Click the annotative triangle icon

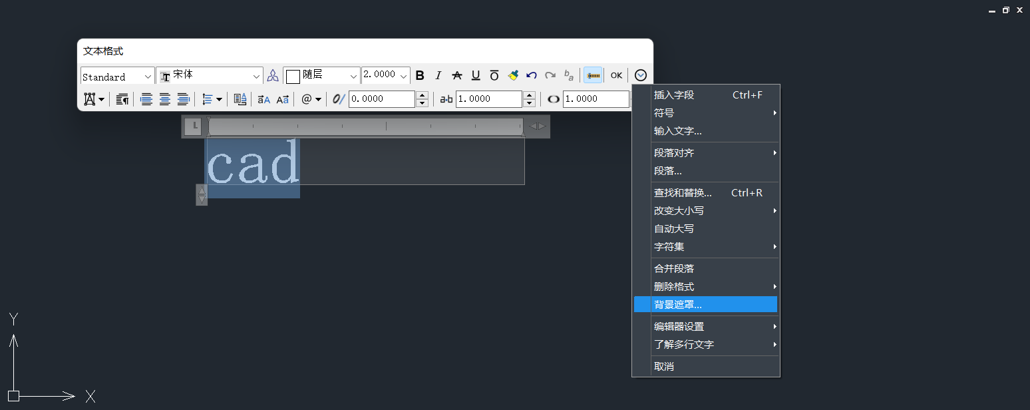tap(273, 75)
